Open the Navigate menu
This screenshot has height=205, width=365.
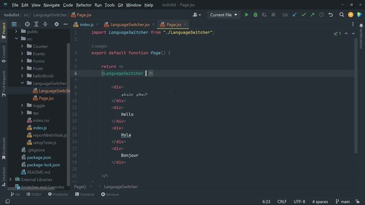[x=52, y=5]
